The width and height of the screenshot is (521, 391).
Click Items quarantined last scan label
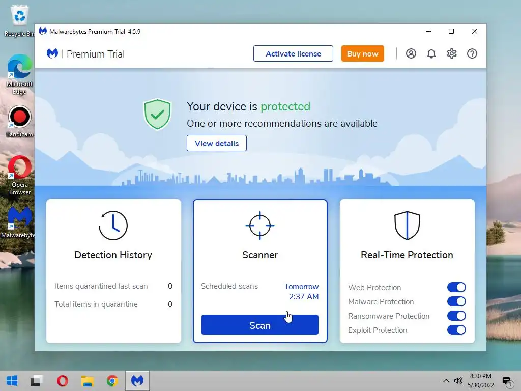[101, 286]
